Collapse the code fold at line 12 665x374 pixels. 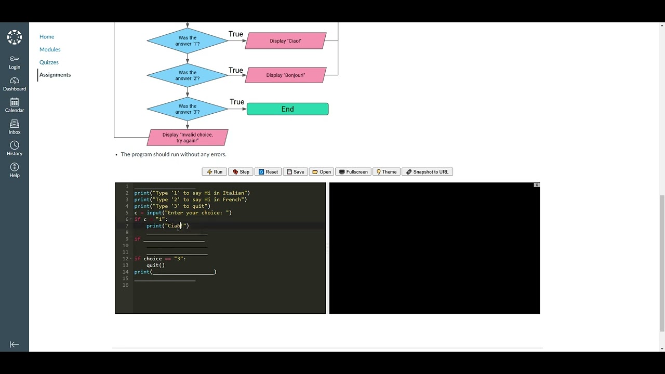point(131,259)
